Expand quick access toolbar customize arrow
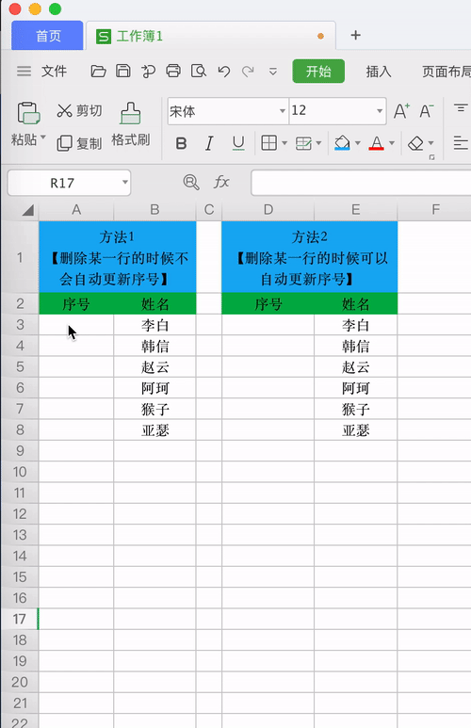The width and height of the screenshot is (471, 728). (x=273, y=72)
